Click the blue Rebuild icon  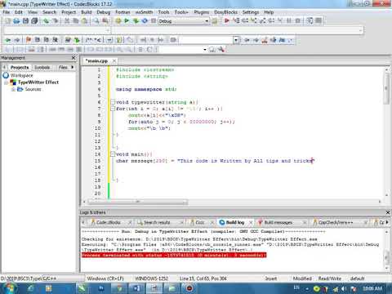(x=145, y=20)
